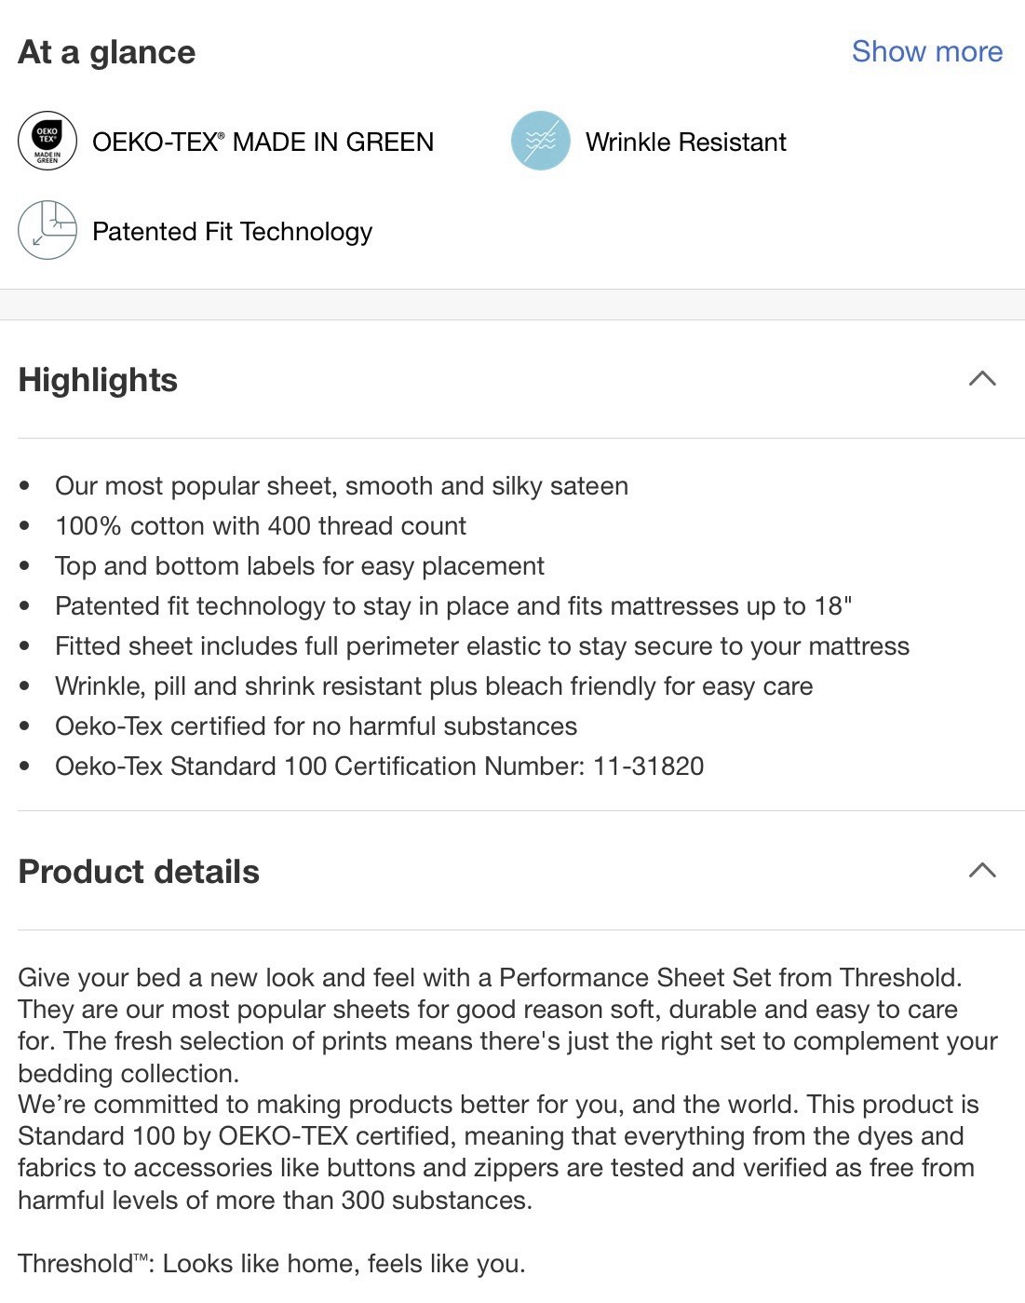Click the Threshold tagline text
1025x1303 pixels.
point(272,1264)
